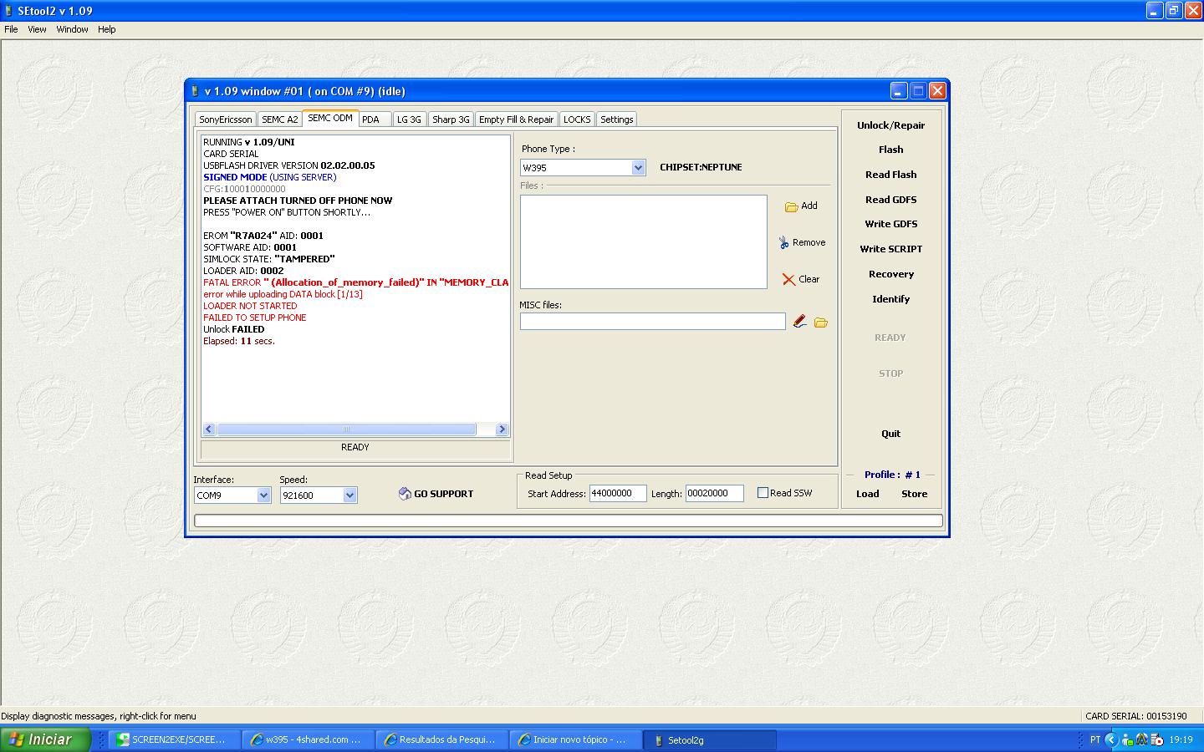Switch to the SEMC A2 tab
This screenshot has height=752, width=1204.
(279, 119)
